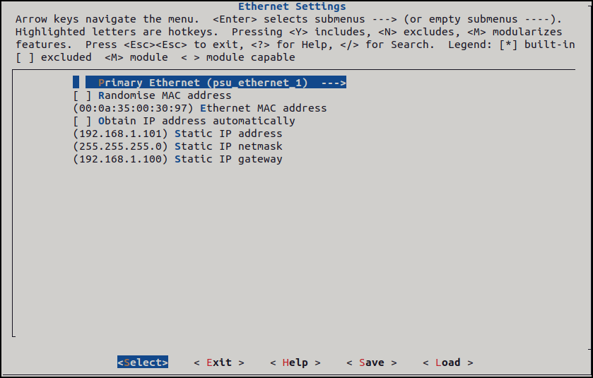This screenshot has height=378, width=593.
Task: Click the Exit button
Action: [219, 362]
